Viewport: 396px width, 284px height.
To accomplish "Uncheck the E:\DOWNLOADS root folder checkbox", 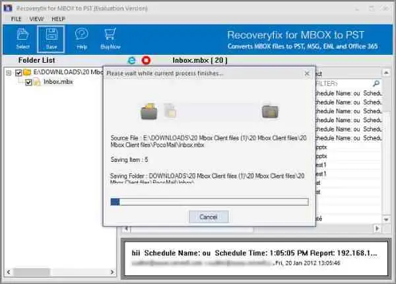I will pos(18,73).
